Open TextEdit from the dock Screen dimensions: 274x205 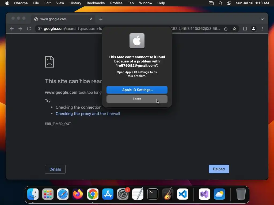click(138, 194)
